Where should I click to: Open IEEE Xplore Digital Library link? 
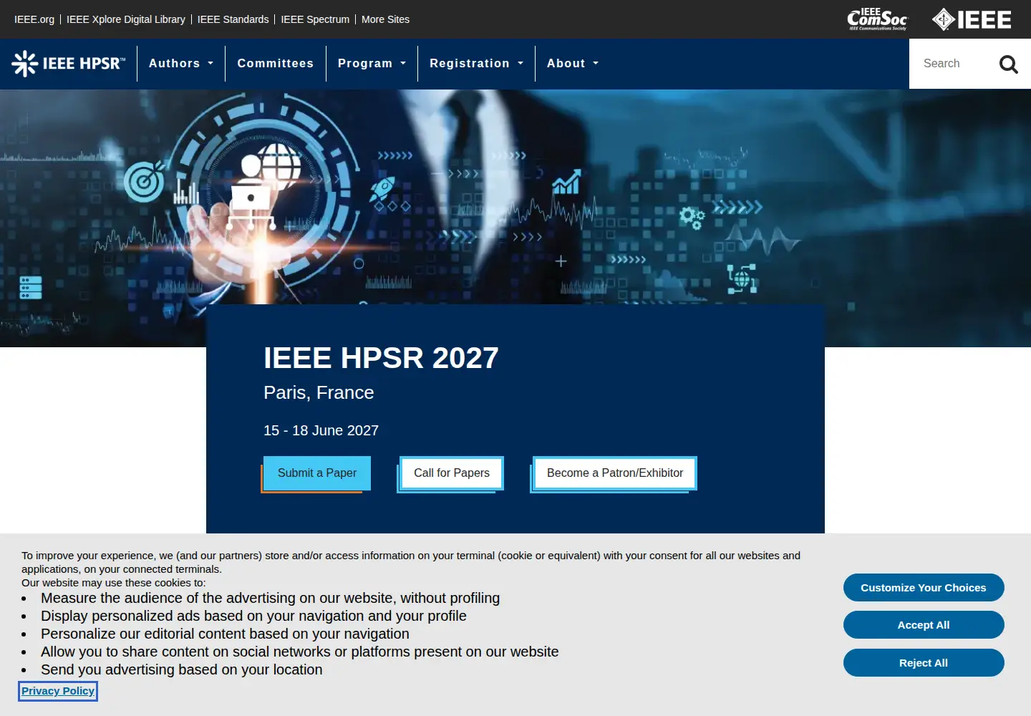click(126, 19)
